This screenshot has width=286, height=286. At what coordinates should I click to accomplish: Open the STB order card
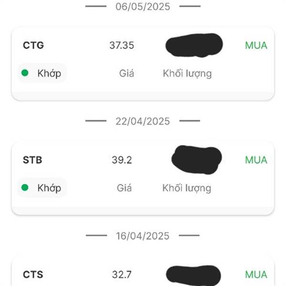pyautogui.click(x=143, y=178)
